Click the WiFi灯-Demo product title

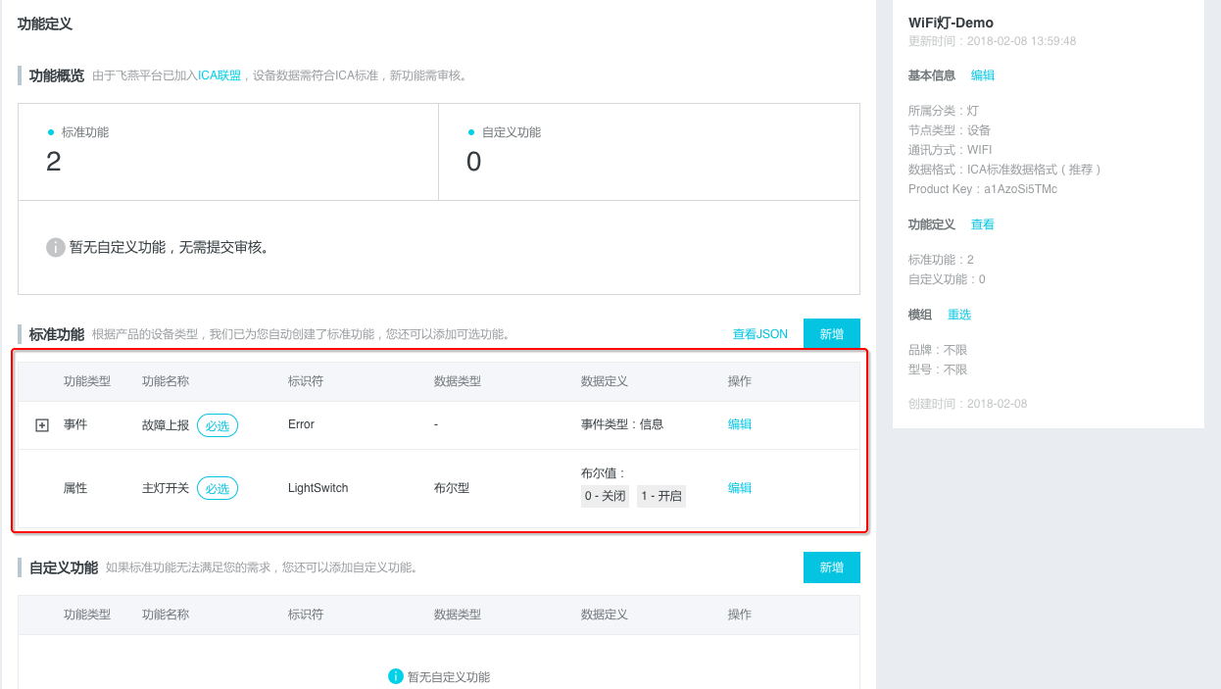pyautogui.click(x=951, y=23)
